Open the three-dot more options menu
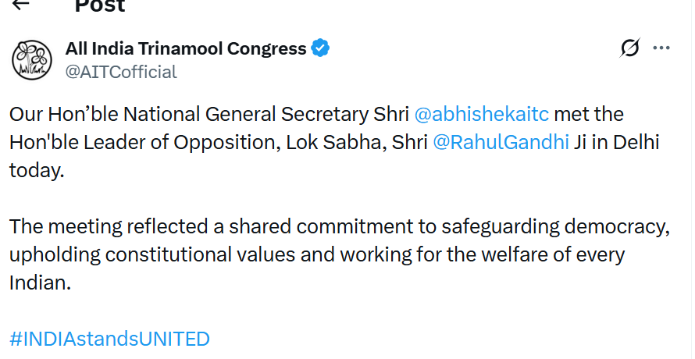 661,48
